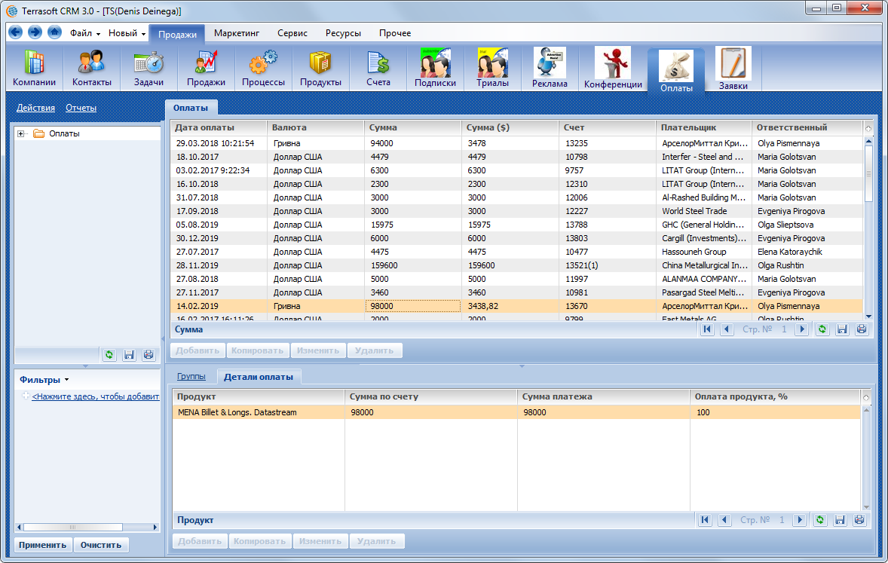Go back with the left arrow icon
888x563 pixels.
coord(16,32)
